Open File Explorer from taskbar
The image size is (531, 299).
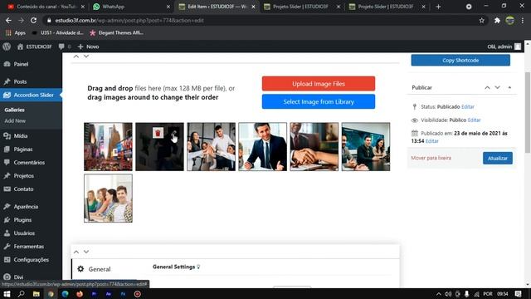tap(36, 294)
